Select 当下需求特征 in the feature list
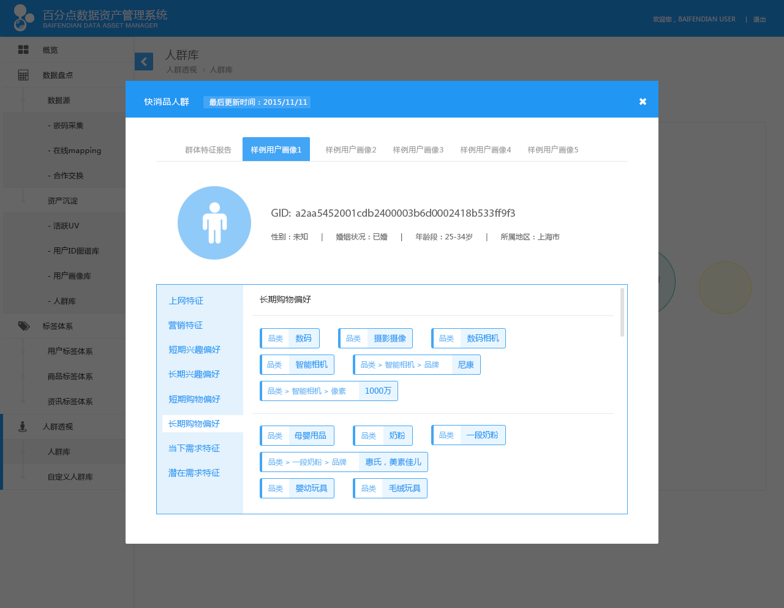784x608 pixels. 194,448
